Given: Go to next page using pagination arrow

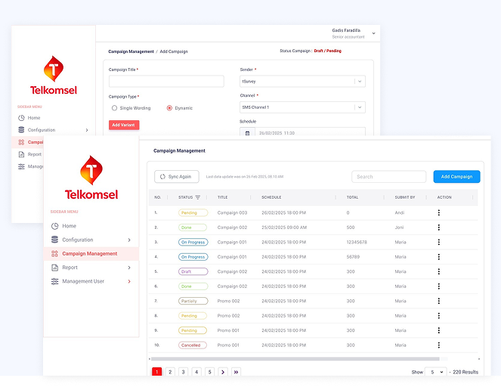Looking at the screenshot, I should pos(222,372).
